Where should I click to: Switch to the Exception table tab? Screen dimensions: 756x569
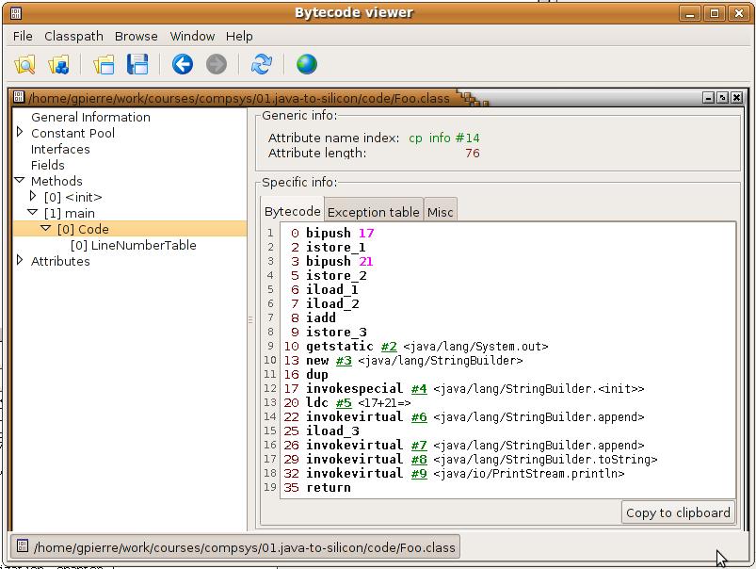[x=374, y=212]
